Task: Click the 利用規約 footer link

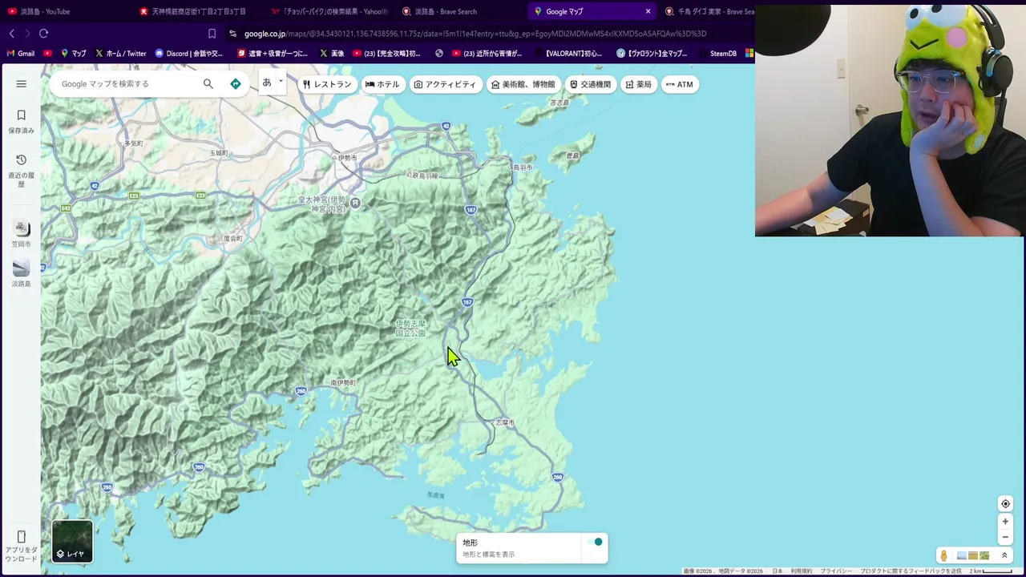Action: click(x=801, y=571)
